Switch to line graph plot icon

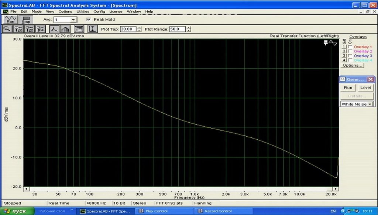(x=54, y=29)
